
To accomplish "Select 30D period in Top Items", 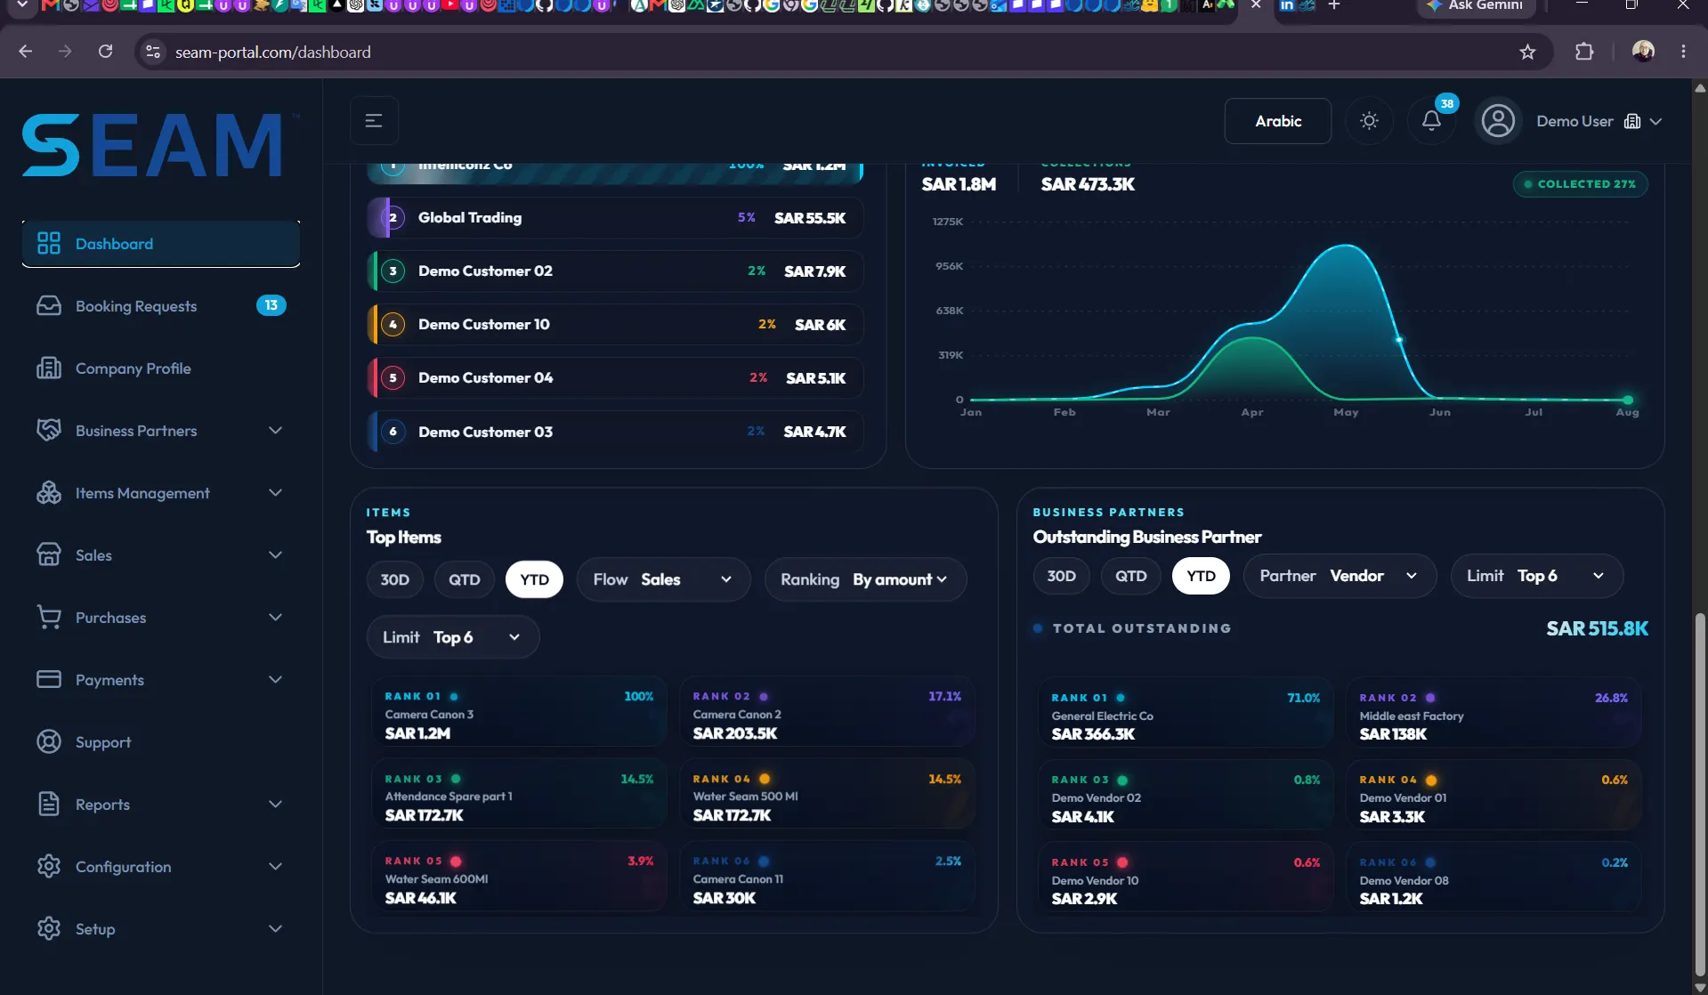I will (x=395, y=579).
